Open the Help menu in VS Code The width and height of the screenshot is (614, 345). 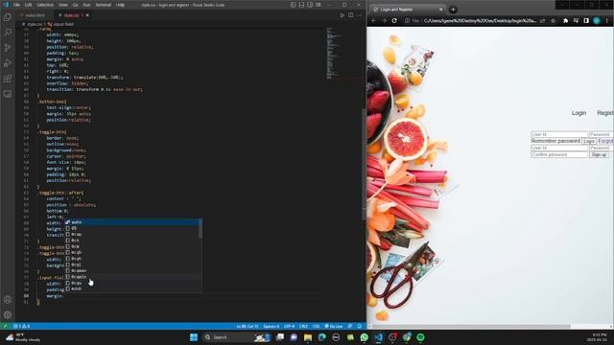120,5
